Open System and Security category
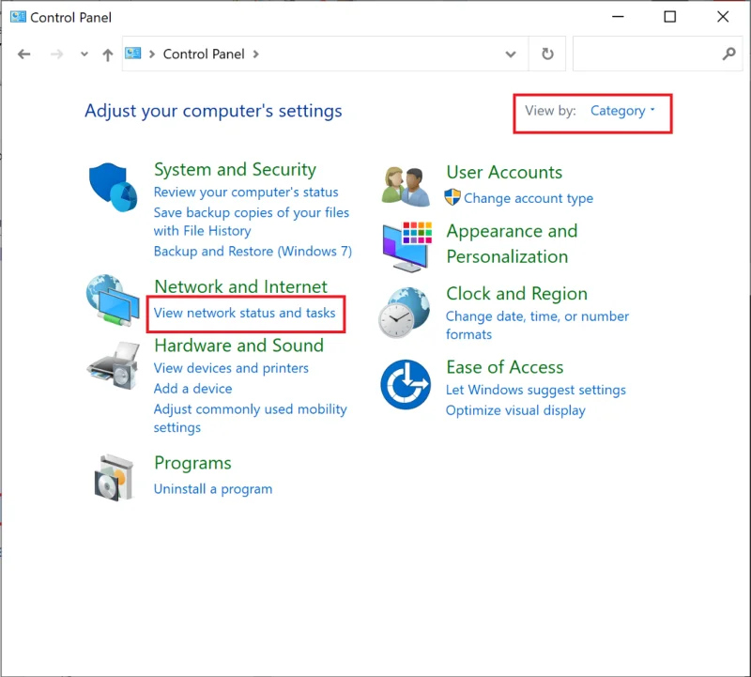 coord(235,169)
